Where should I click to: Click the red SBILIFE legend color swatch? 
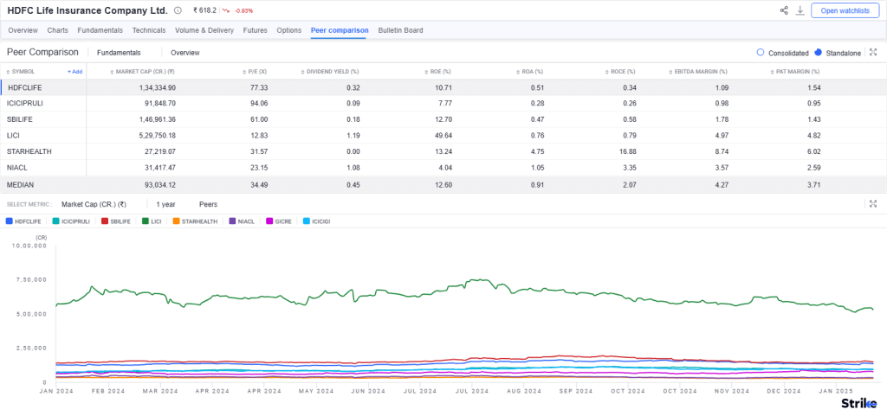105,221
